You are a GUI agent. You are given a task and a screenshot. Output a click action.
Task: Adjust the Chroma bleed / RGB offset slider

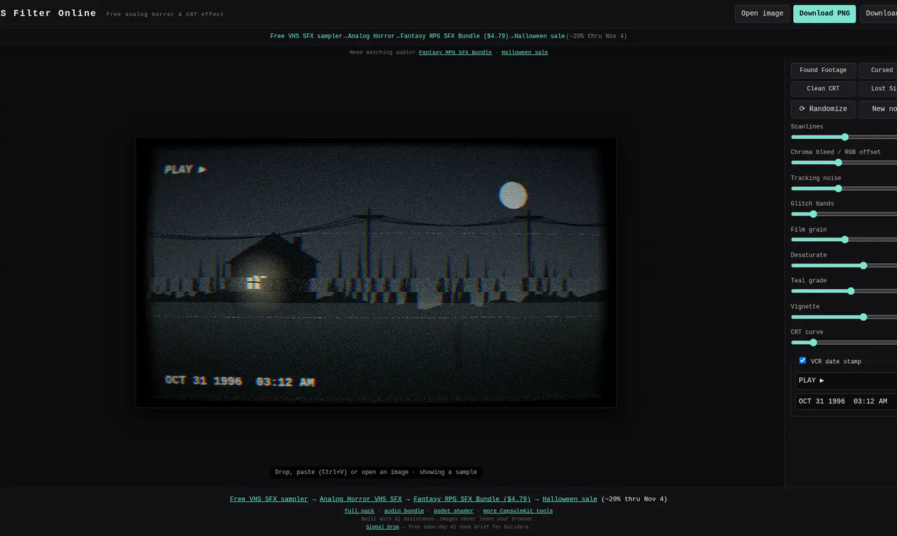844,162
